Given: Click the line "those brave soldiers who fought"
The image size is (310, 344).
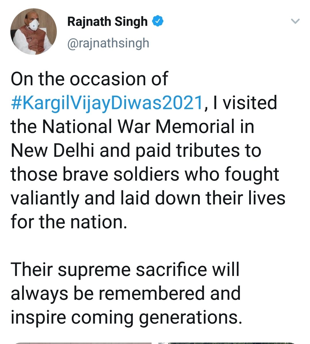Looking at the screenshot, I should [145, 174].
